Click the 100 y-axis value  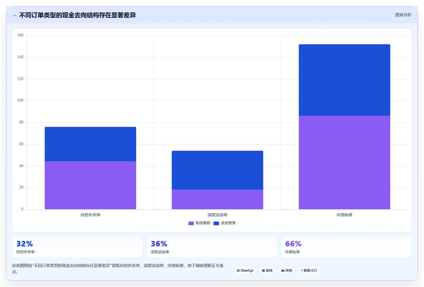point(20,100)
